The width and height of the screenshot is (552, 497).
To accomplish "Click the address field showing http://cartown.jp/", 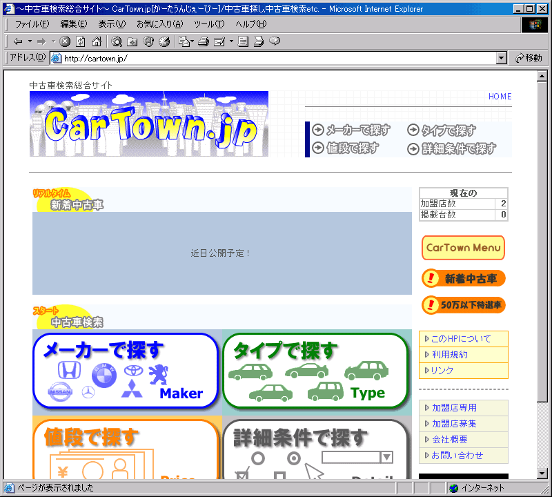I will pos(279,58).
